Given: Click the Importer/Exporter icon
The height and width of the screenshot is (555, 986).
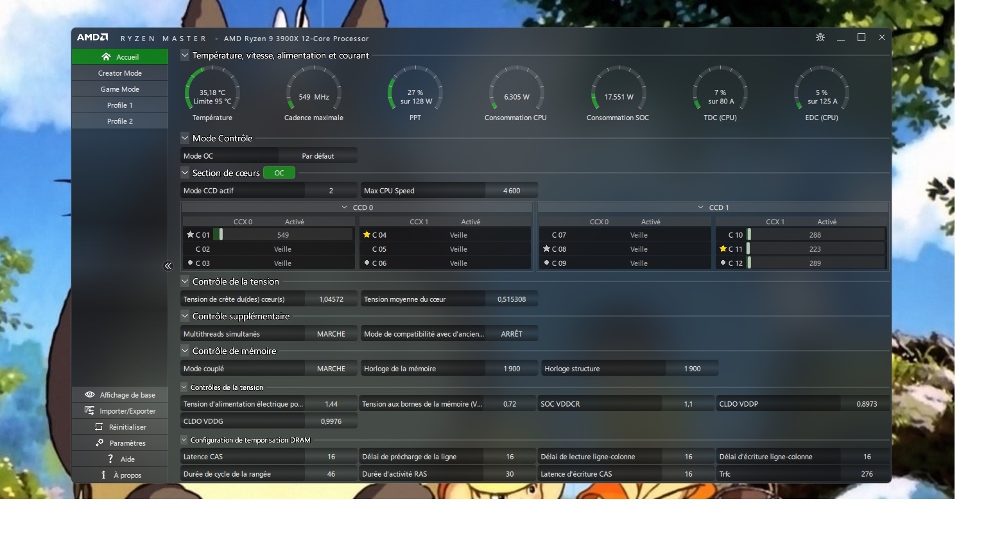Looking at the screenshot, I should [89, 411].
